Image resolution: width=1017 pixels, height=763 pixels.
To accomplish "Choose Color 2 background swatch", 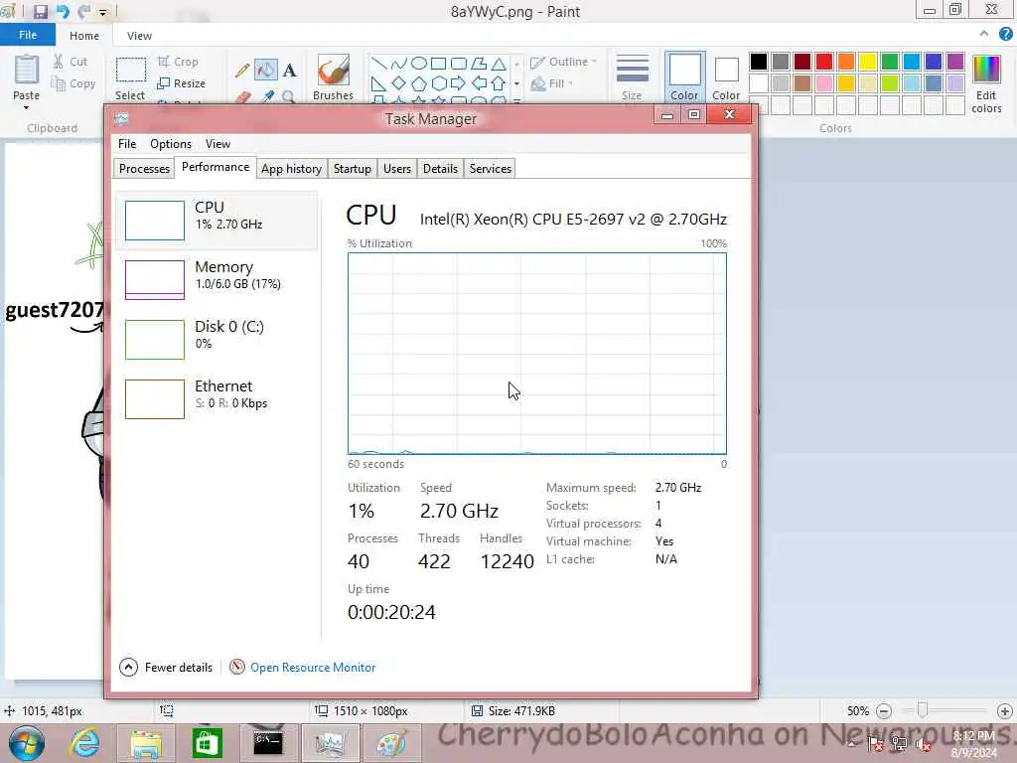I will (726, 77).
